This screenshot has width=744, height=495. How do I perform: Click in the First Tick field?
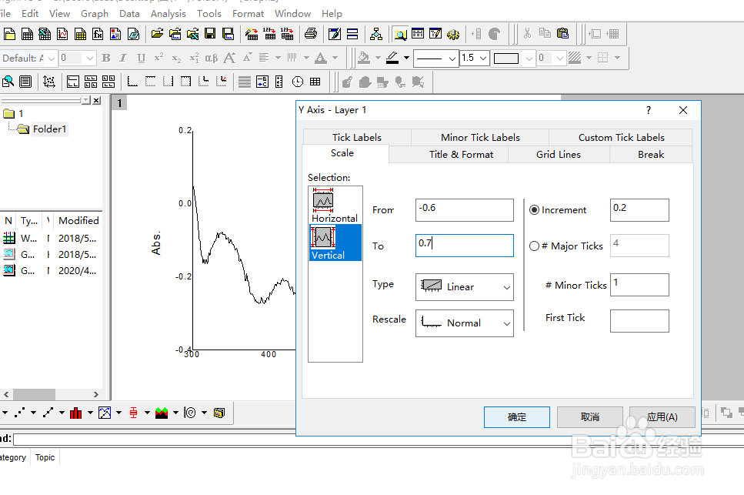pos(639,321)
